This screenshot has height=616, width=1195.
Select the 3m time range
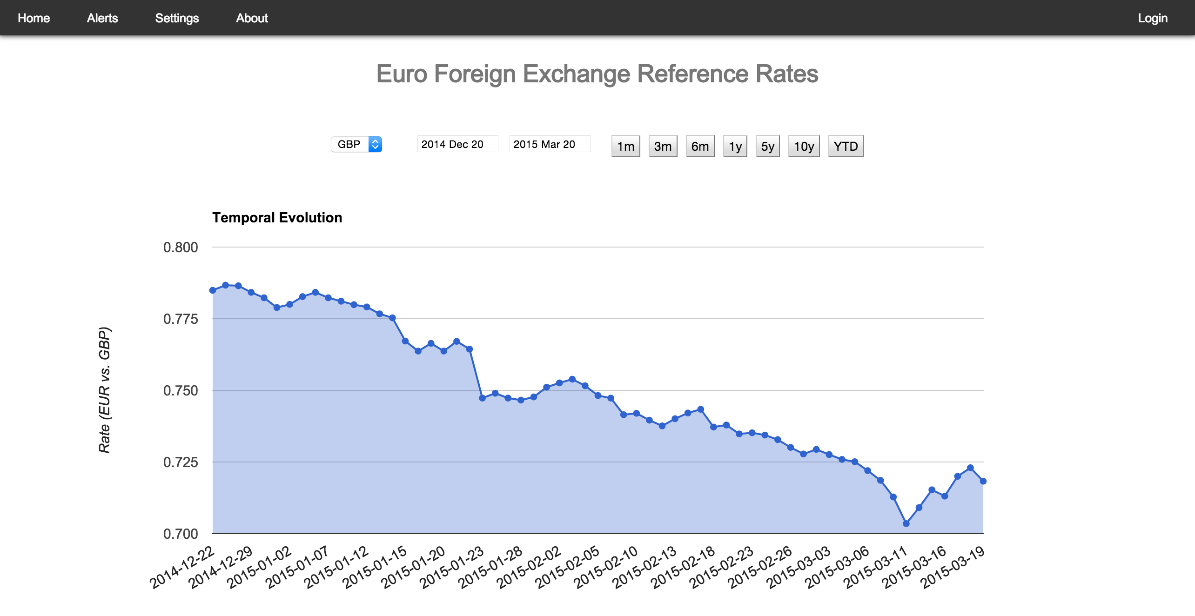click(x=663, y=146)
